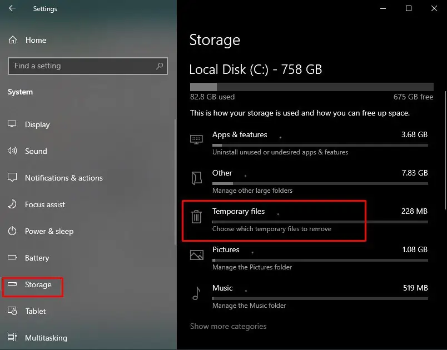The image size is (447, 350).
Task: Select the Sound speaker icon
Action: point(12,151)
